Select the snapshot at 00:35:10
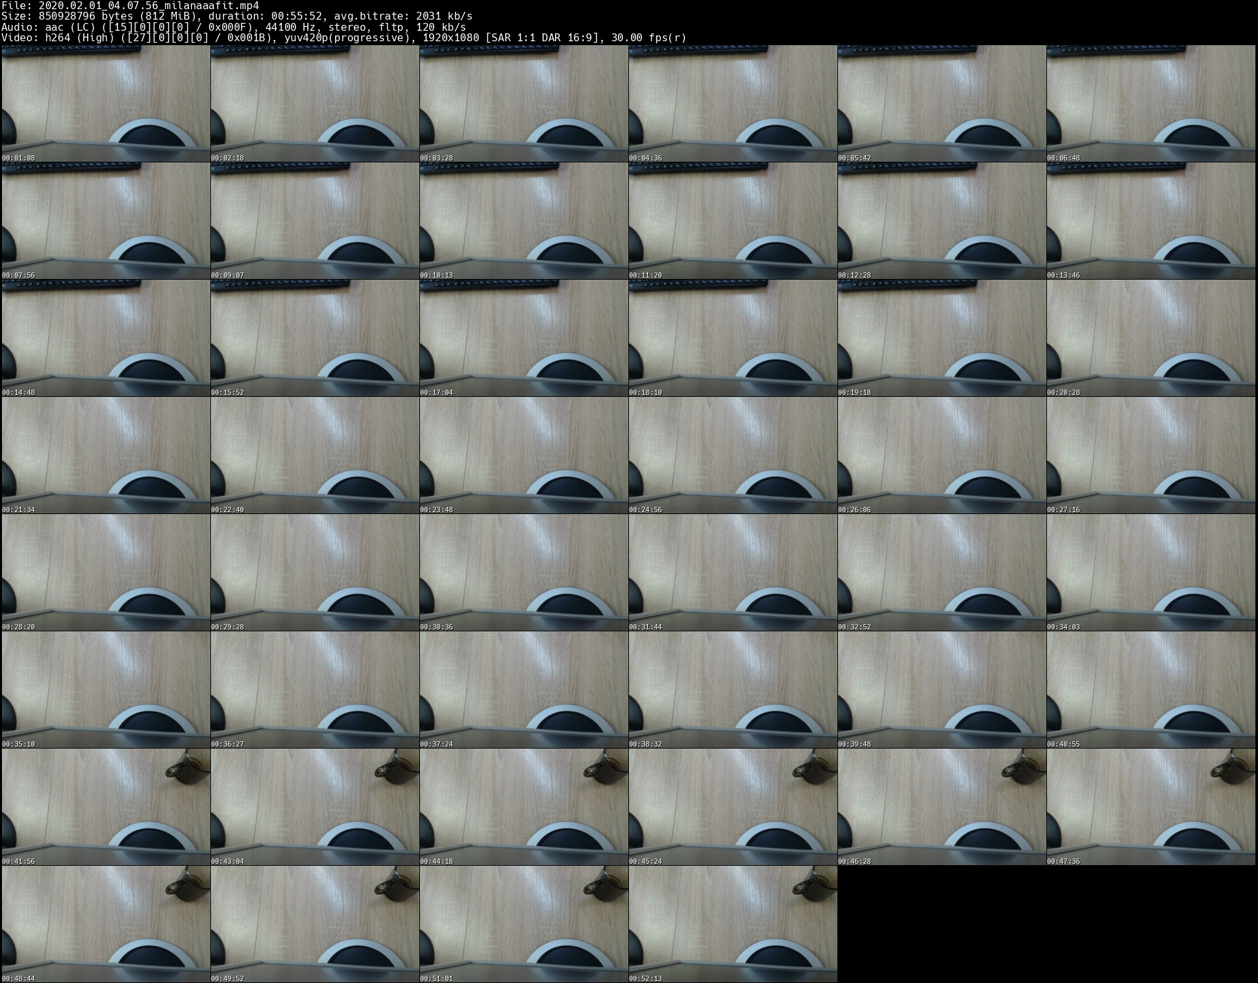Image resolution: width=1258 pixels, height=983 pixels. point(105,690)
